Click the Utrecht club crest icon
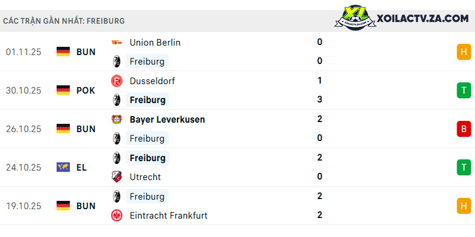The height and width of the screenshot is (237, 475). [116, 177]
